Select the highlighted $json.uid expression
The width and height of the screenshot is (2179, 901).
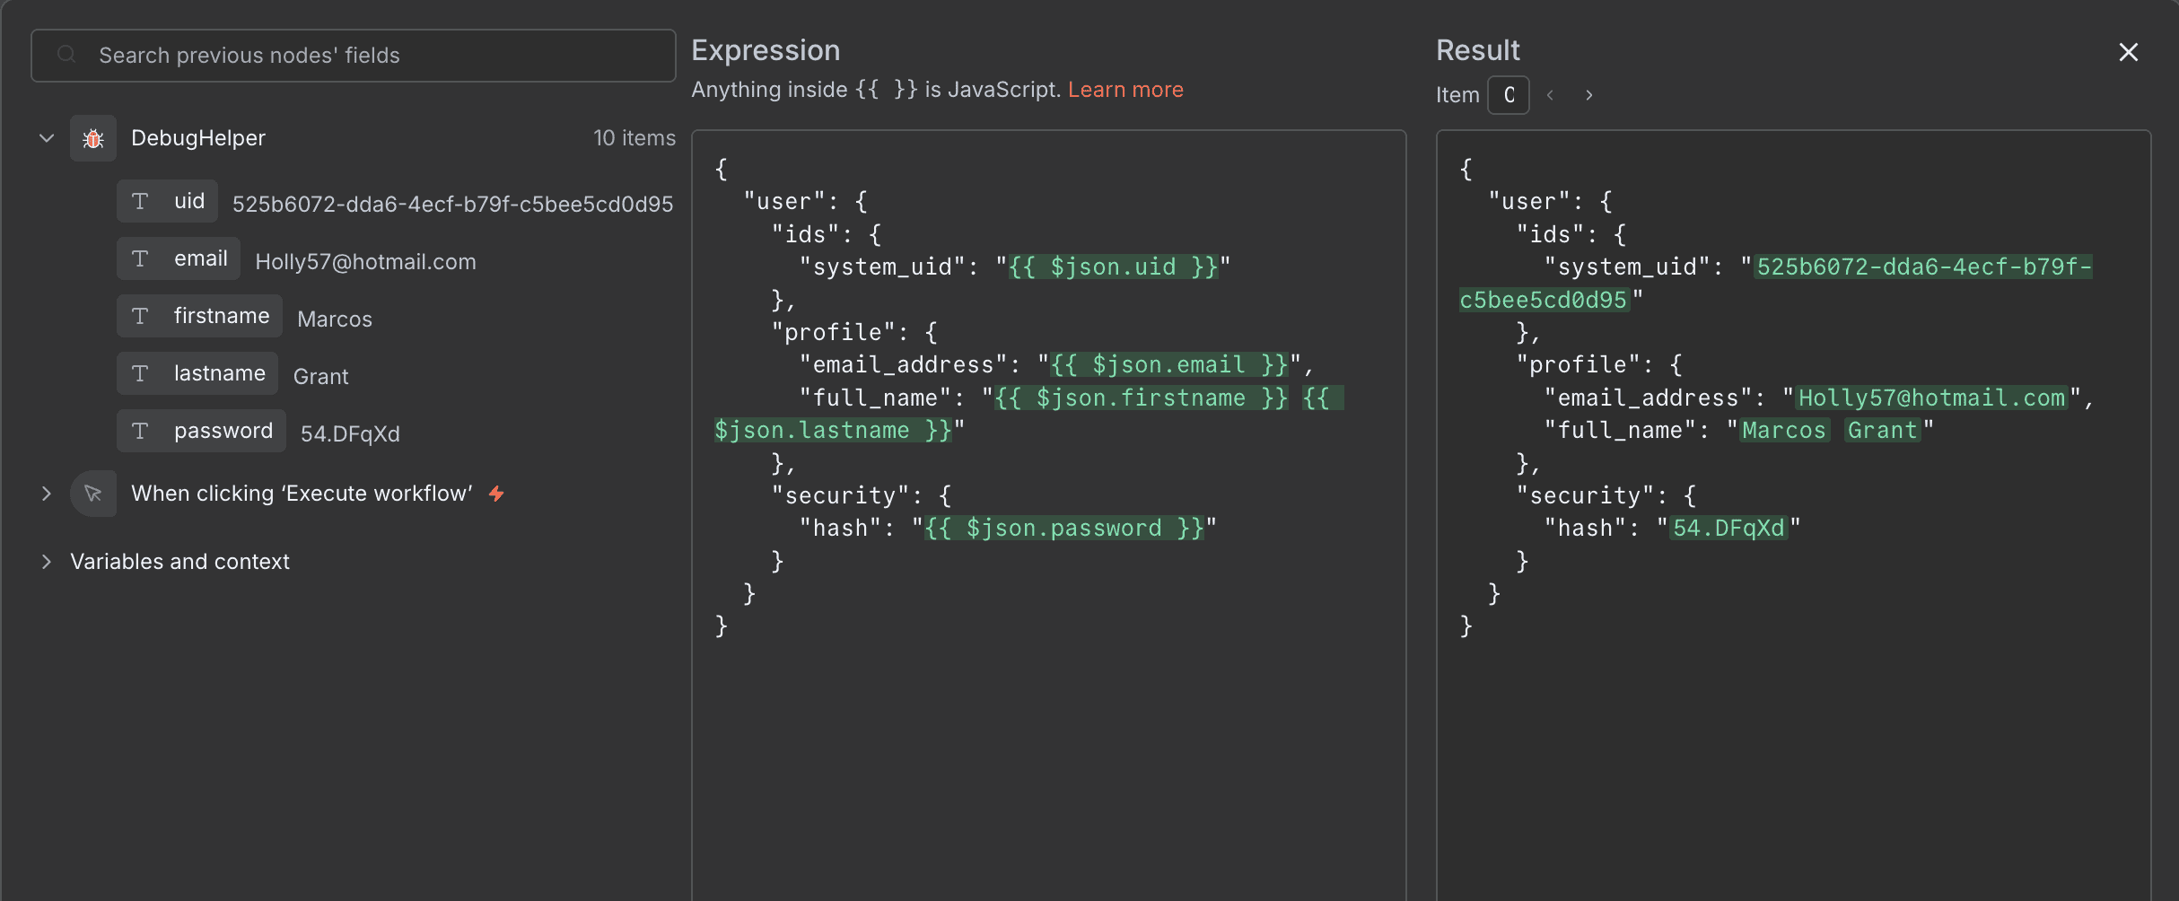(1115, 267)
